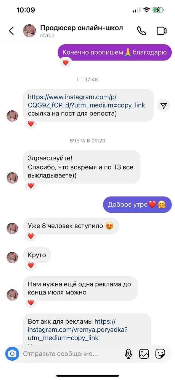Tap heart reaction under "Уже 8 человек вступило"
Viewport: 175px width, 380px height.
(31, 236)
